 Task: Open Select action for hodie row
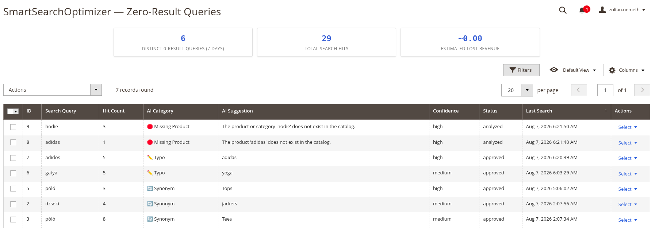coord(628,127)
